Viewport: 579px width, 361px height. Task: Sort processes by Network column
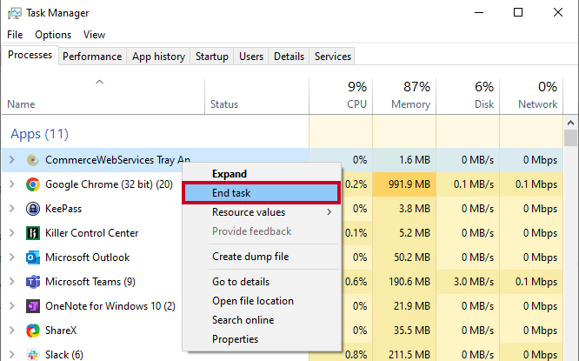[x=531, y=96]
